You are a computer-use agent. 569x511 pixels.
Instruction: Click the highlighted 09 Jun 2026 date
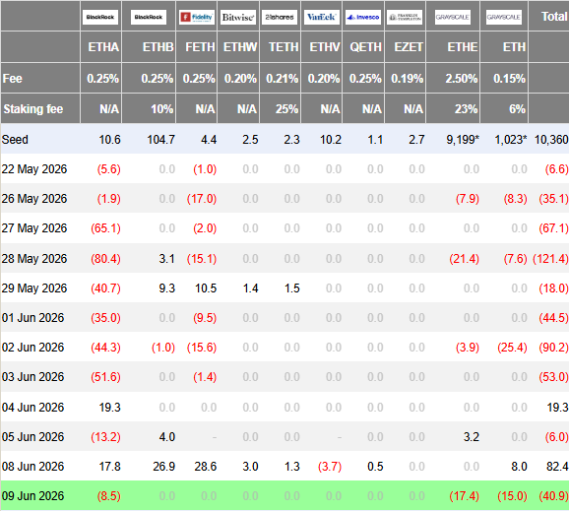[33, 496]
